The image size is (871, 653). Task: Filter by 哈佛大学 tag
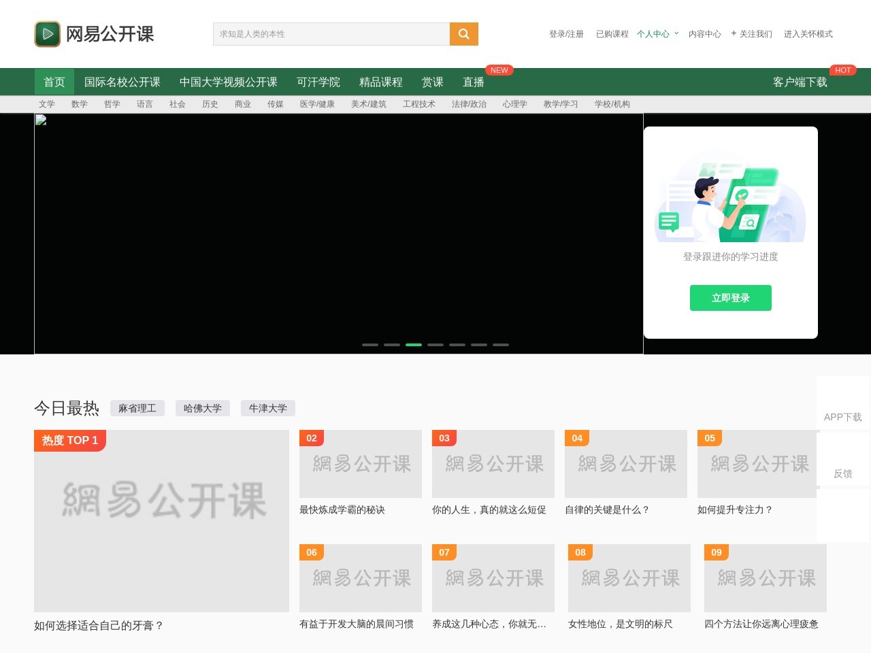tap(203, 408)
